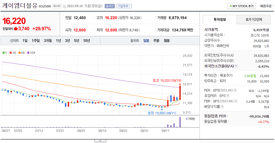
Task: Switch to the 호가10단계 tab
Action: pyautogui.click(x=254, y=19)
